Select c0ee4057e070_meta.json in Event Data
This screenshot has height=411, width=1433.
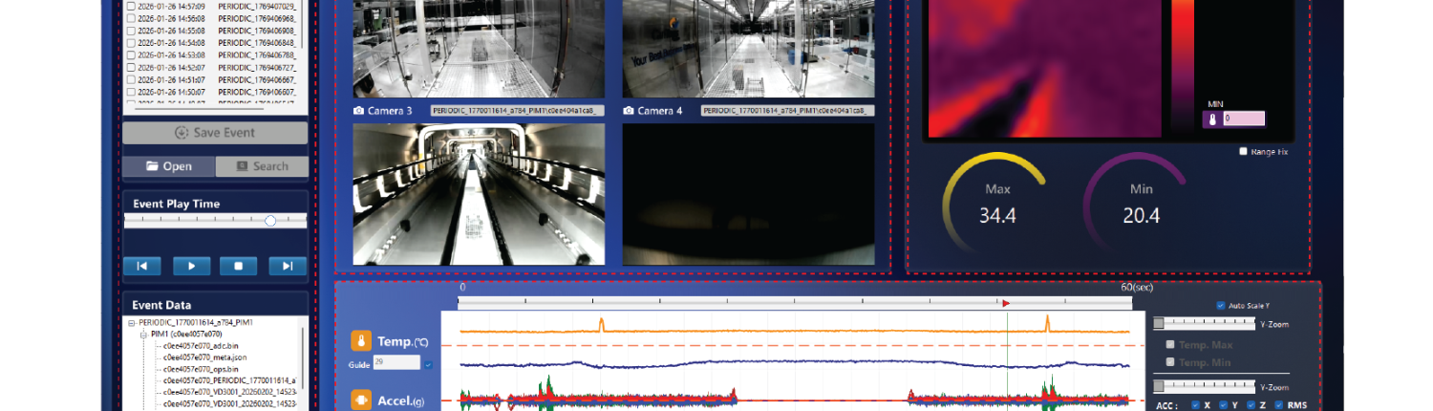[205, 357]
